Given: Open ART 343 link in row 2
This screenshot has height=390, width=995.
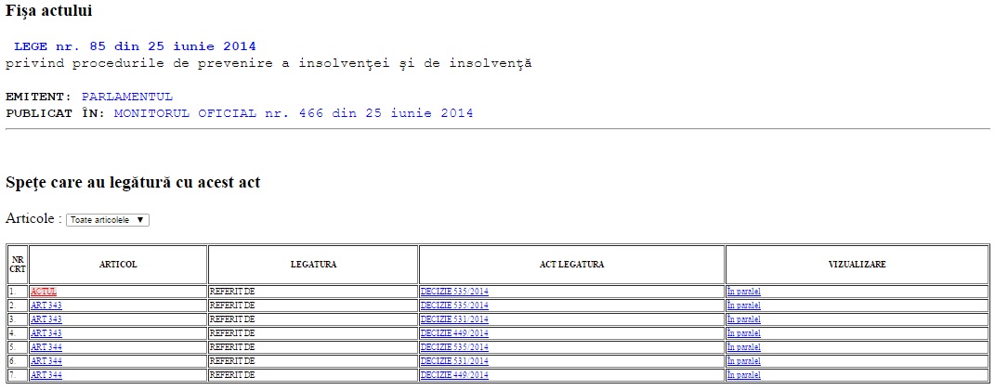Looking at the screenshot, I should [46, 305].
